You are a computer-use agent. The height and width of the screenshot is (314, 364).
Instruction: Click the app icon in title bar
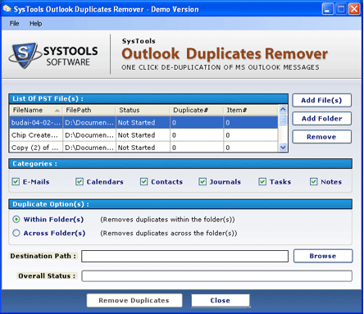[x=7, y=9]
